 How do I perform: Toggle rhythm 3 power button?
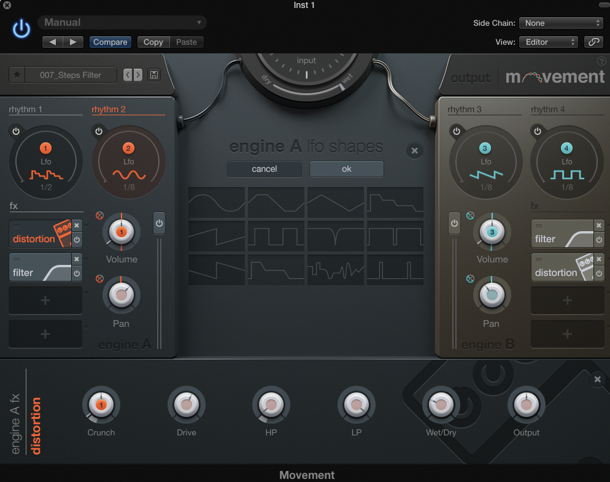pyautogui.click(x=457, y=131)
